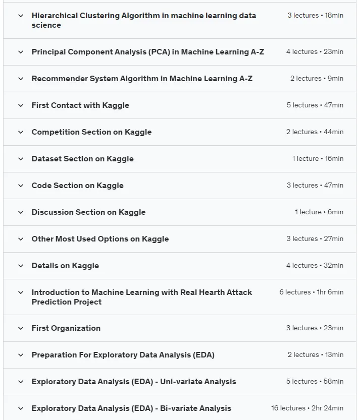Click the '6 lectures • 1hr 6min' duration text
The height and width of the screenshot is (420, 358).
312,292
